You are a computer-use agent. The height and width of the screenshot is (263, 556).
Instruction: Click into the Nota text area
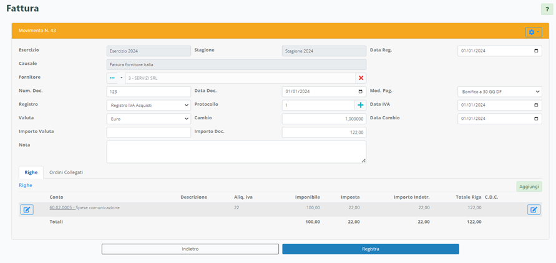[x=236, y=151]
